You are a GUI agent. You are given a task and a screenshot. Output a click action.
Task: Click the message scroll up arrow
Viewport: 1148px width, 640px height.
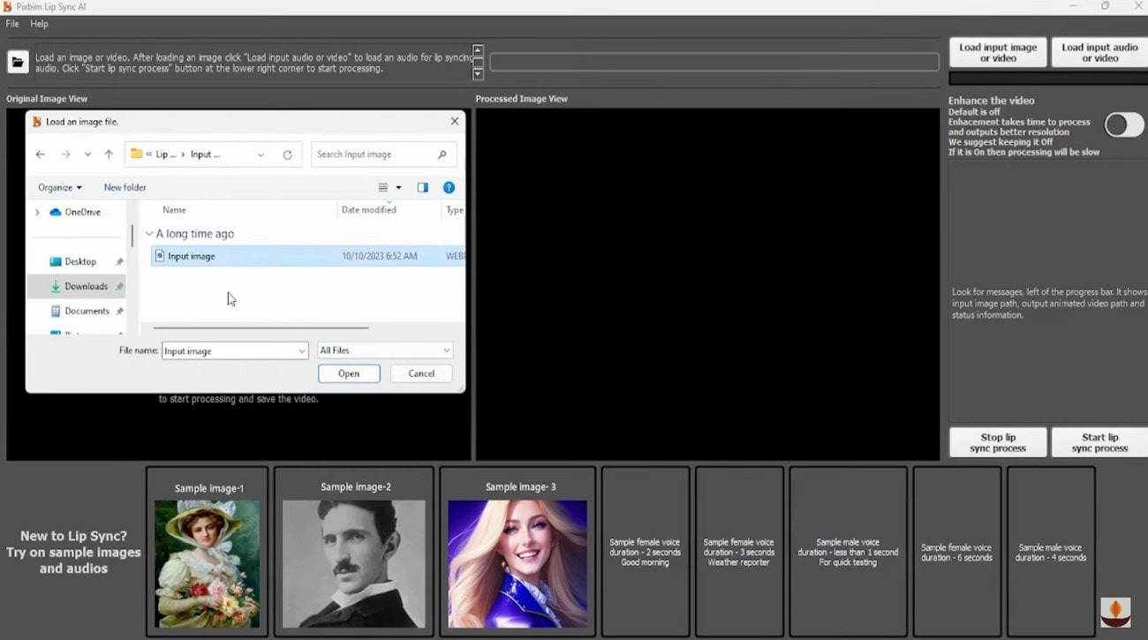pyautogui.click(x=478, y=50)
